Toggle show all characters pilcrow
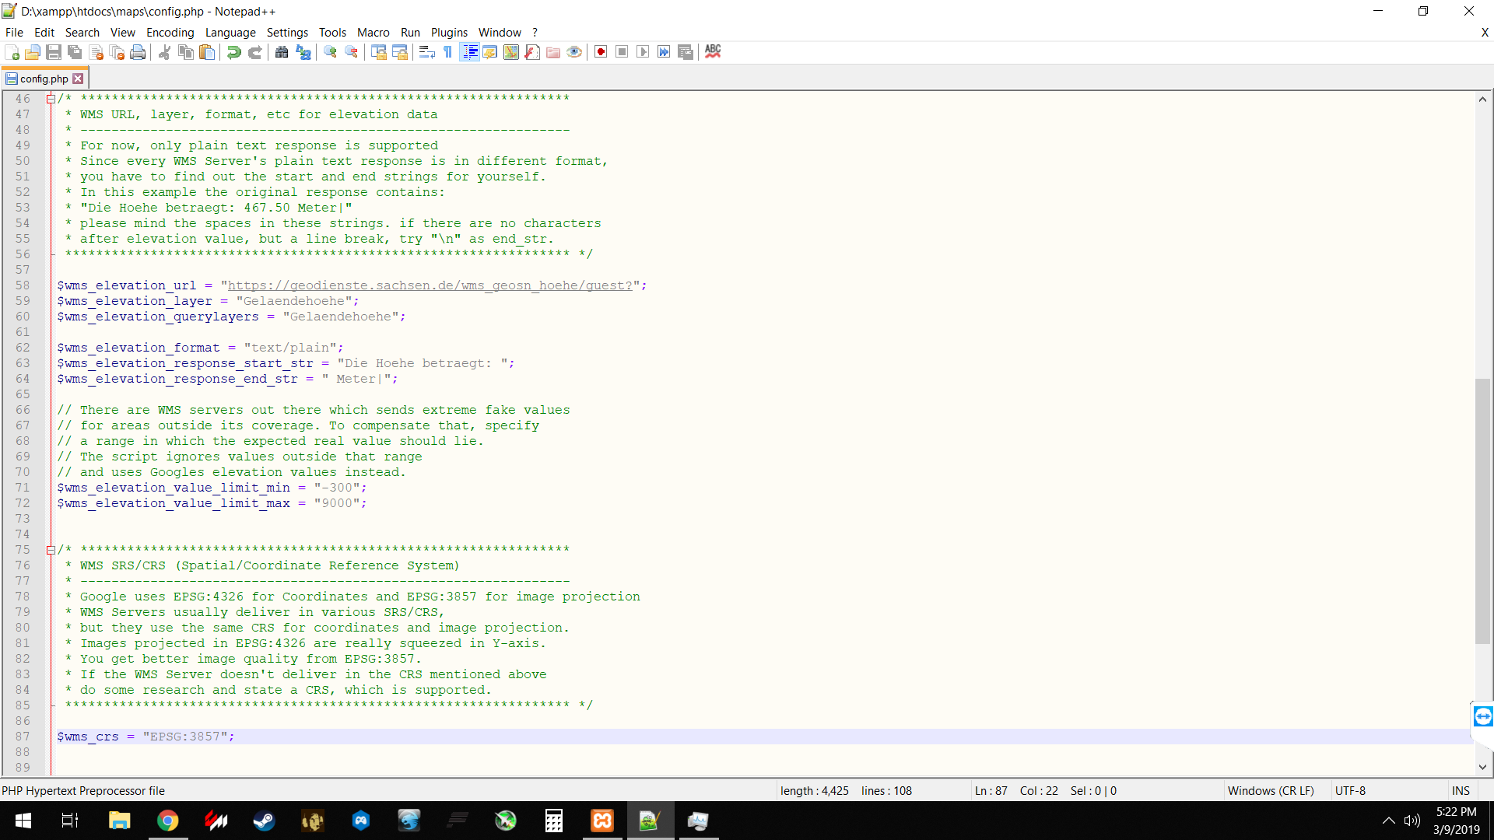 (x=447, y=52)
